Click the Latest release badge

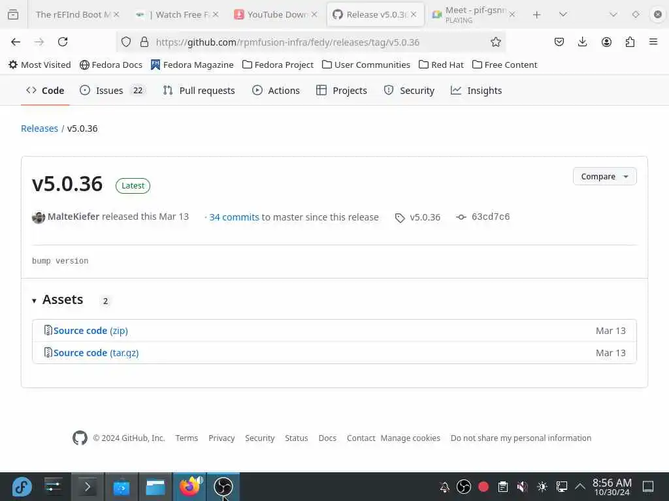133,186
